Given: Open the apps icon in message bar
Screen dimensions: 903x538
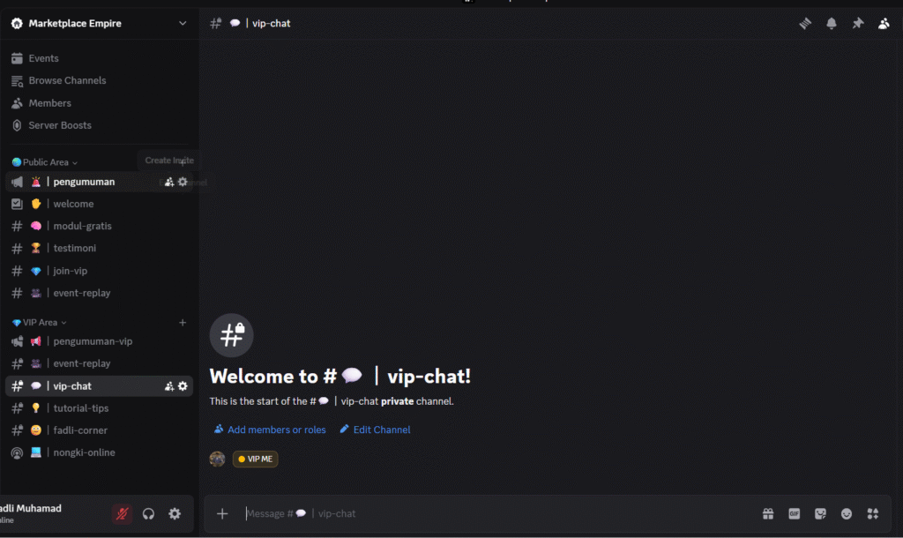Looking at the screenshot, I should click(873, 513).
